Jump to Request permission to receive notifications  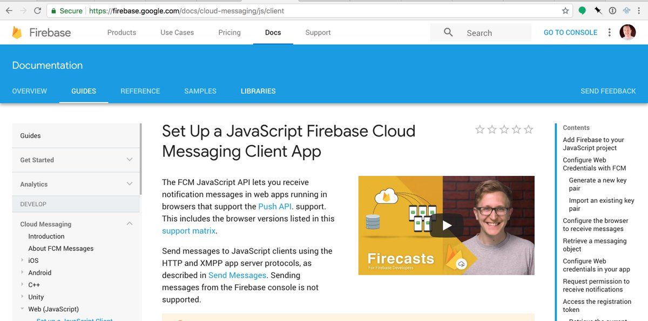click(596, 285)
